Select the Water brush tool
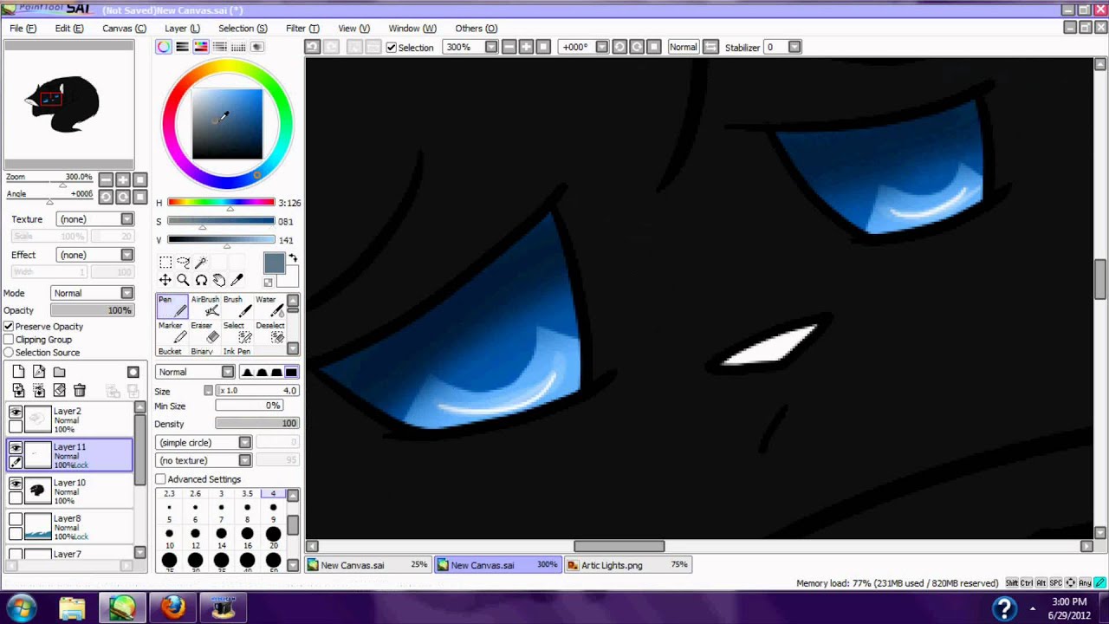 tap(269, 307)
